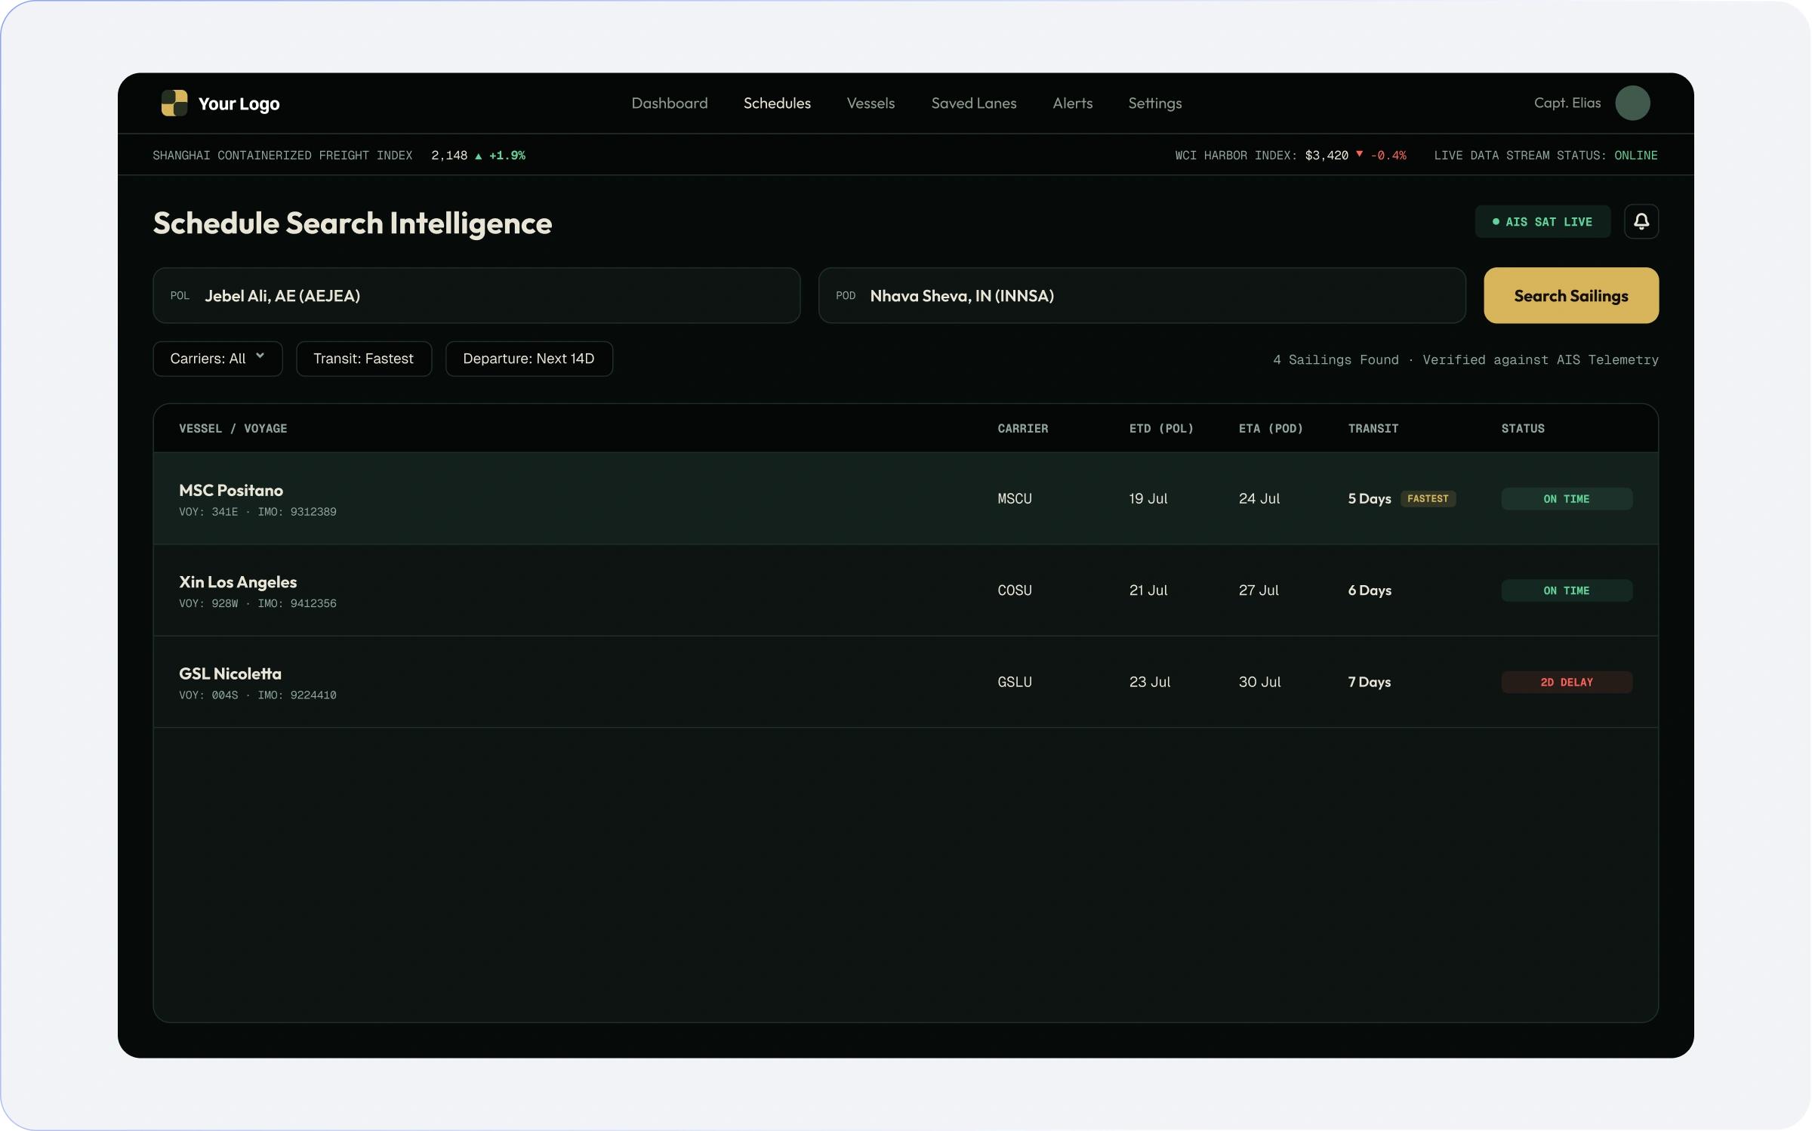Click the 19 Jul ETD cell
1812x1131 pixels.
pos(1148,498)
